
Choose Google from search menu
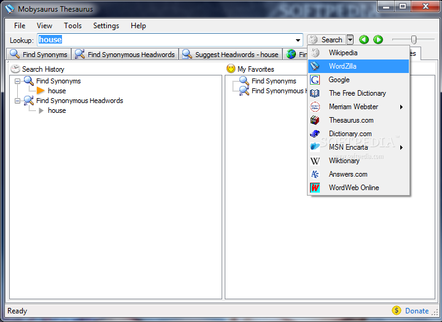[359, 80]
